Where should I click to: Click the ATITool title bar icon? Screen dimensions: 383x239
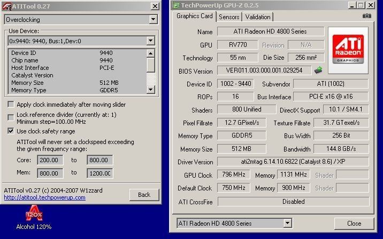(x=6, y=6)
